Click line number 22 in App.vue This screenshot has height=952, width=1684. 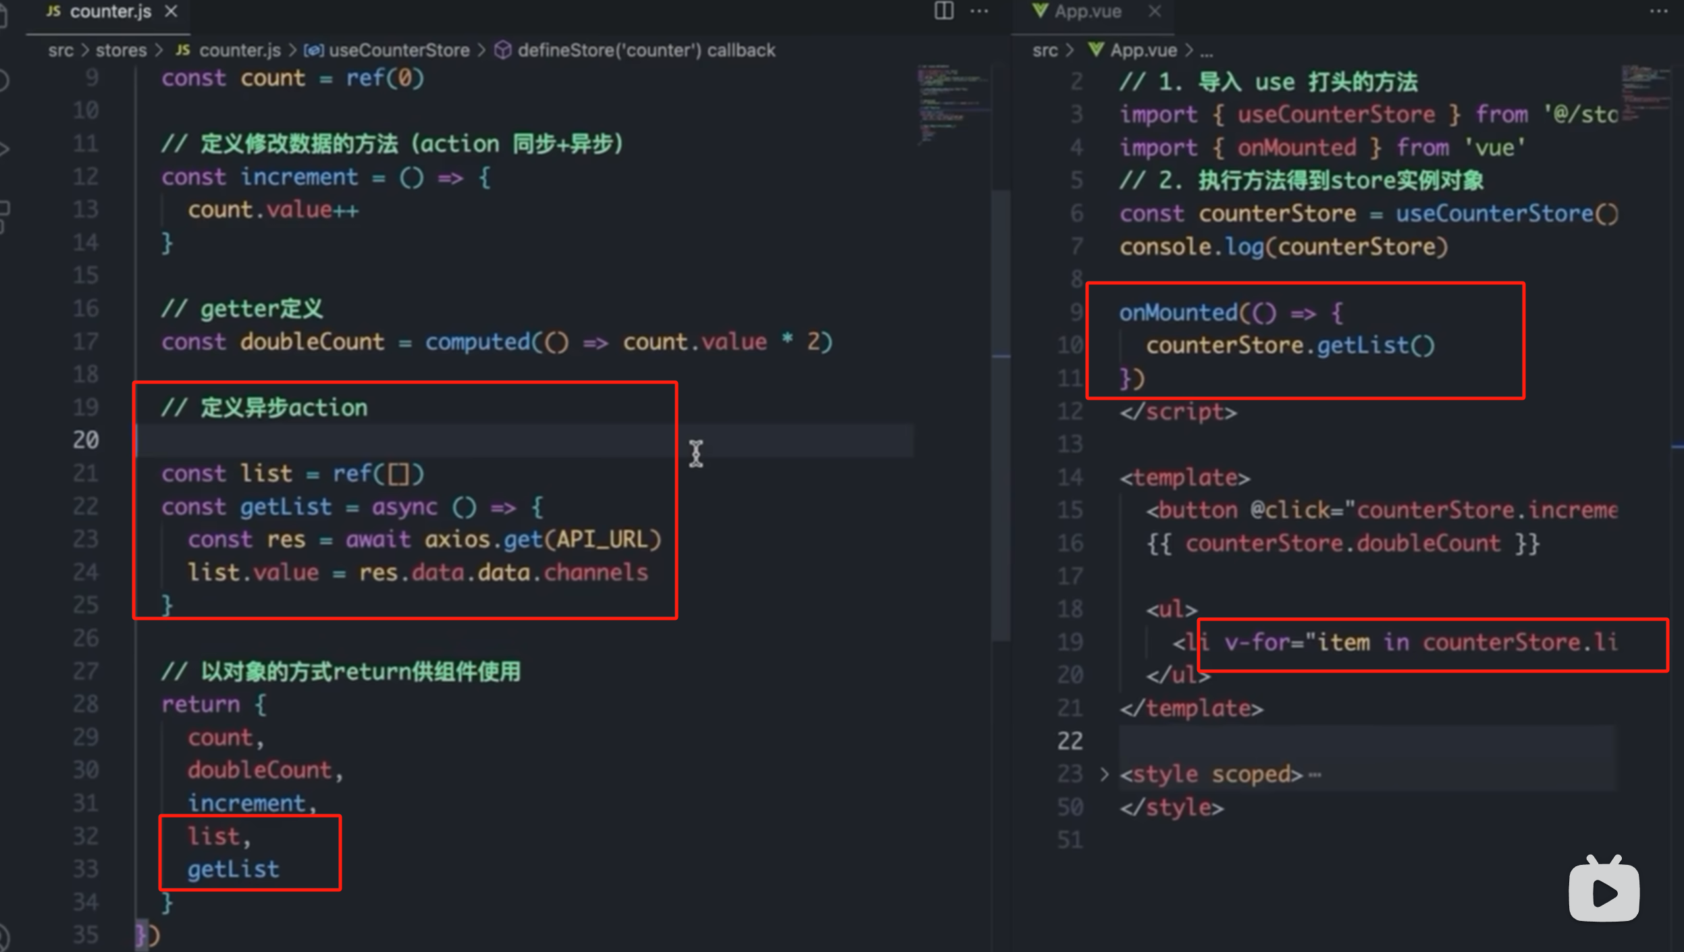tap(1070, 741)
